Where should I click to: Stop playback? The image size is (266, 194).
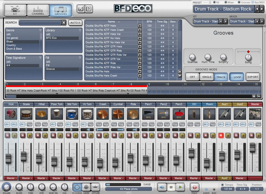[171, 187]
